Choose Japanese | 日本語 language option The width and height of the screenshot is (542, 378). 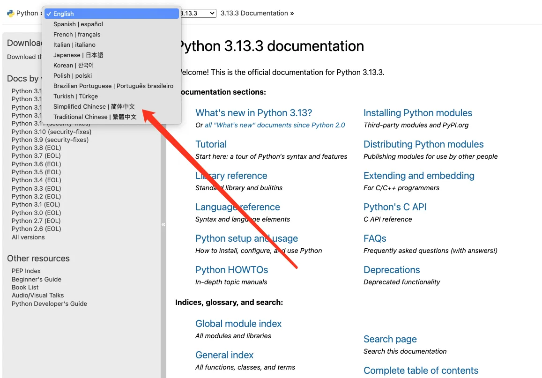click(111, 55)
